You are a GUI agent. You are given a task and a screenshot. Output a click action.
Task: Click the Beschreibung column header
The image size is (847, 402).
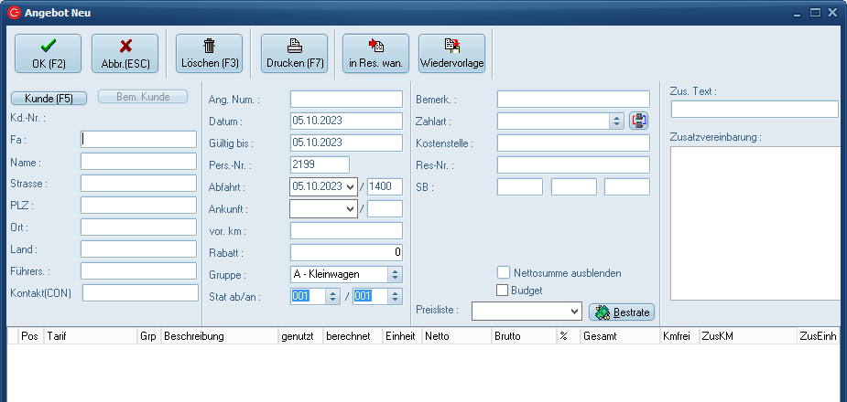point(220,336)
